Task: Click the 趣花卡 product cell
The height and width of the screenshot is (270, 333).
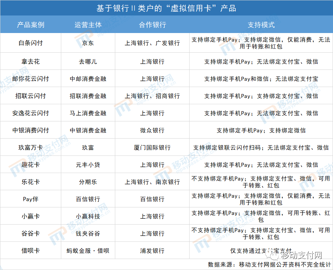Action: point(31,165)
